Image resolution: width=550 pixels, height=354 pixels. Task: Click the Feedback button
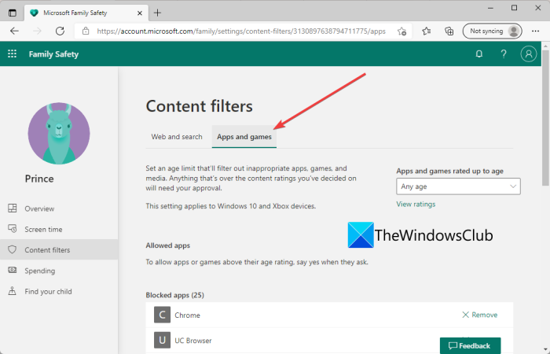pos(470,345)
